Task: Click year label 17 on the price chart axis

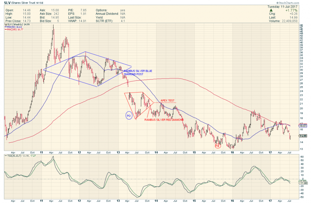Action: tap(270, 152)
